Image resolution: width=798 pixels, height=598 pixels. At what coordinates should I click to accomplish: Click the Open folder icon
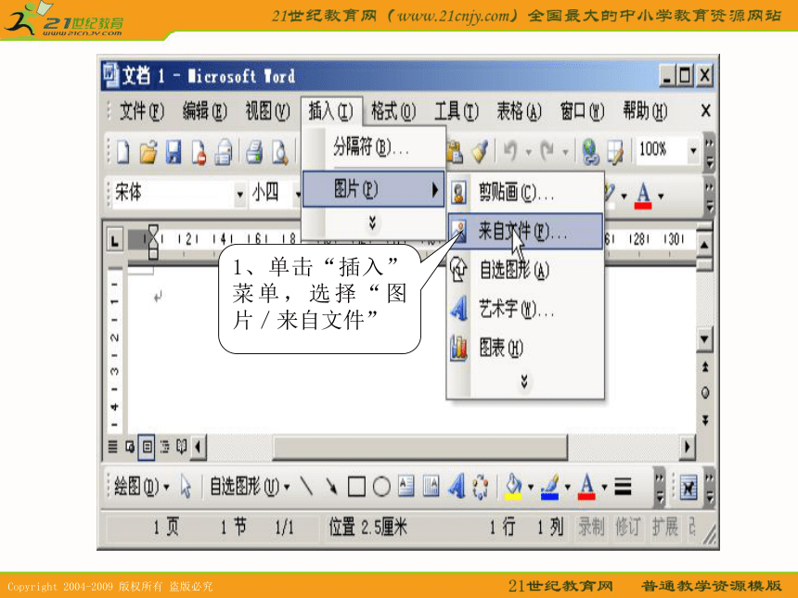[148, 151]
